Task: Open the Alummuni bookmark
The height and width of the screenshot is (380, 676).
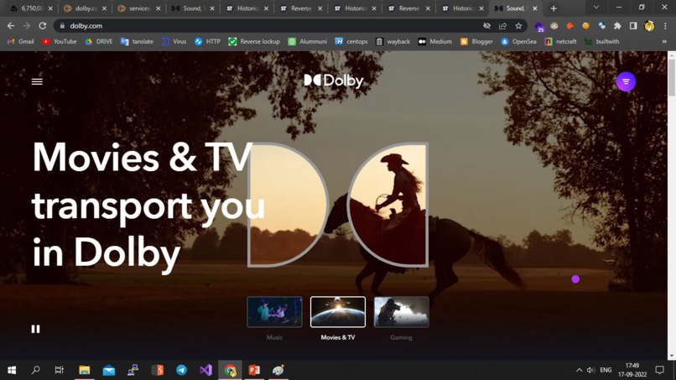Action: click(308, 41)
